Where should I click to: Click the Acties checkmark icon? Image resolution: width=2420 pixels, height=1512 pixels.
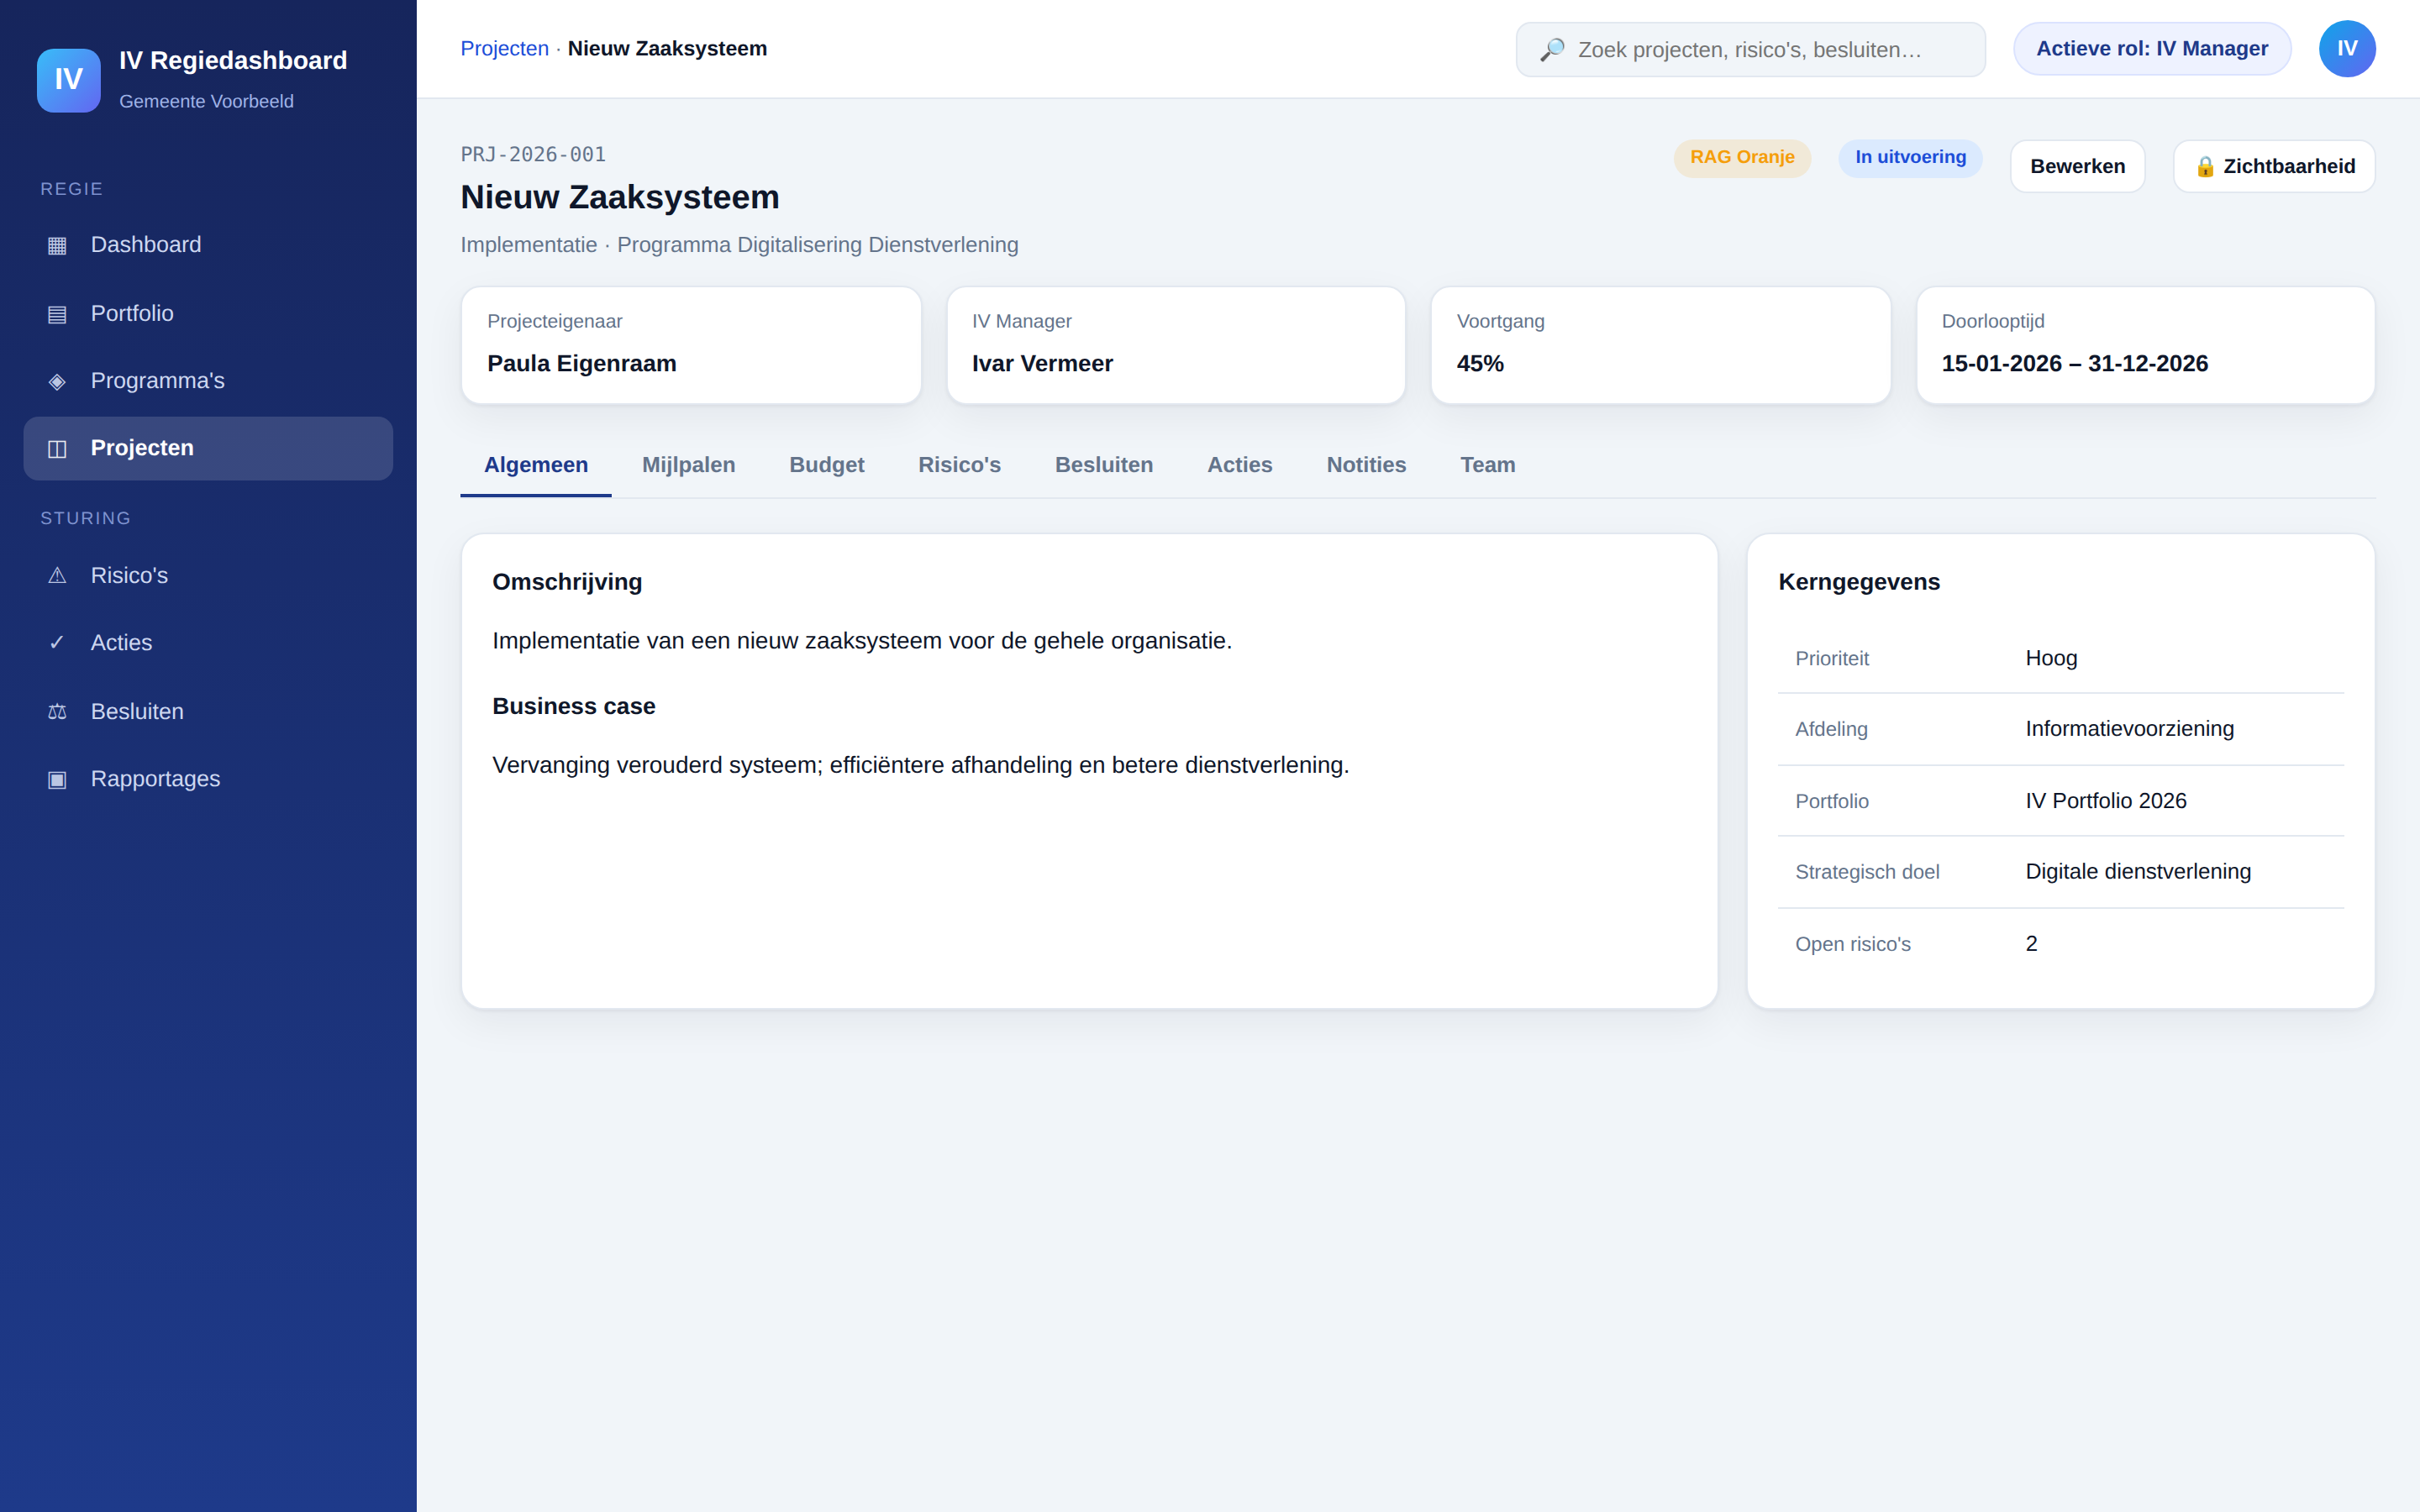point(57,643)
